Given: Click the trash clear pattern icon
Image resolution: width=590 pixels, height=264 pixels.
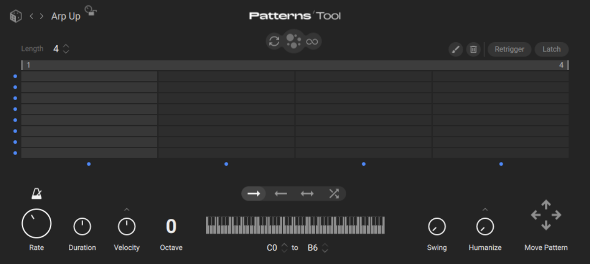Looking at the screenshot, I should point(473,49).
